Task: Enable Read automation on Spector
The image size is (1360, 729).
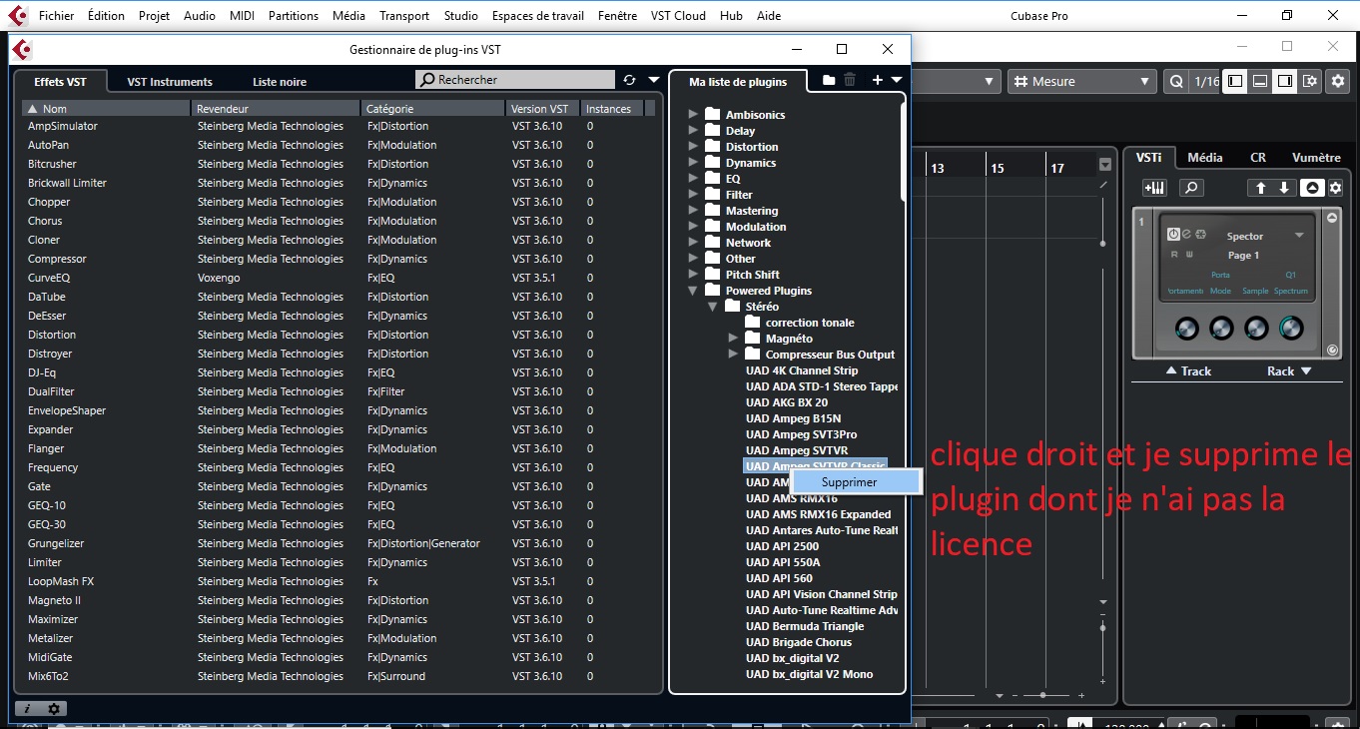Action: tap(1173, 255)
